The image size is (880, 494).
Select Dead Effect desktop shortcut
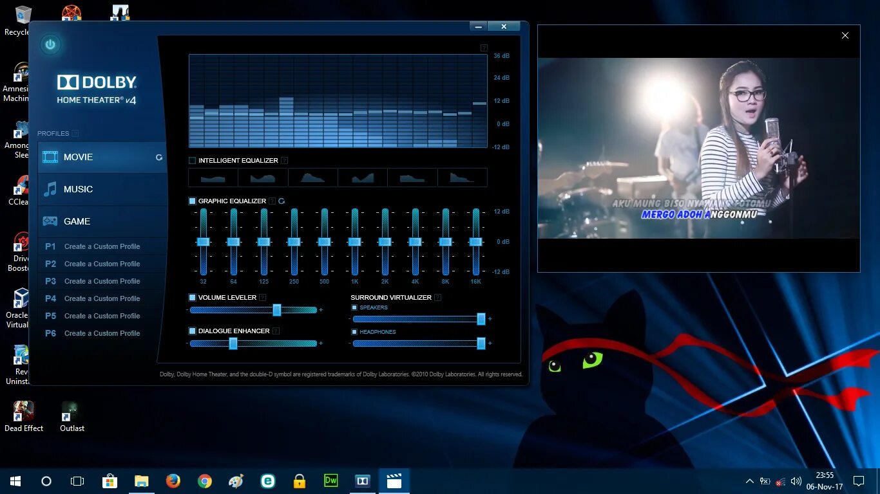pyautogui.click(x=24, y=417)
